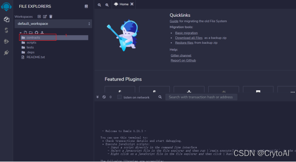Viewport: 296px width, 162px height.
Task: Rename workspace using the edit icon
Action: [45, 16]
